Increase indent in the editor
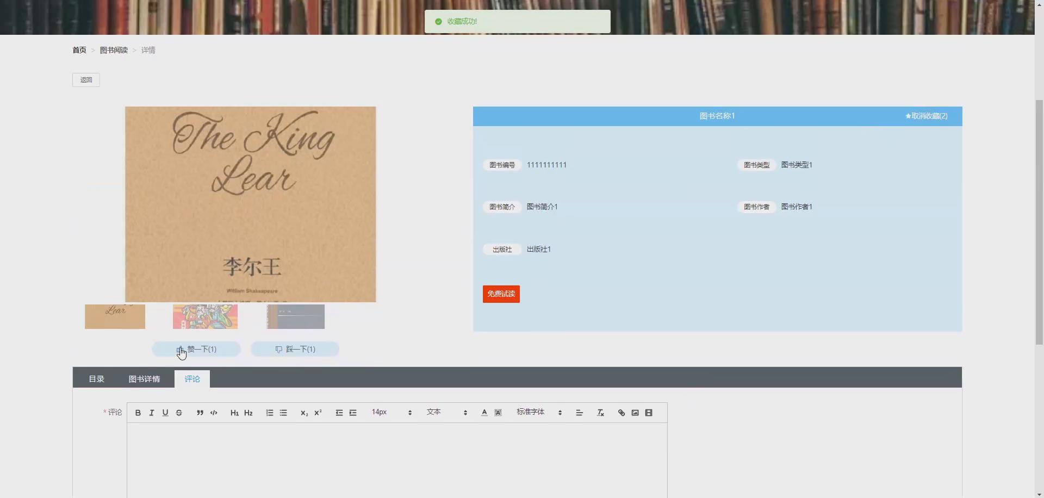 click(x=353, y=413)
